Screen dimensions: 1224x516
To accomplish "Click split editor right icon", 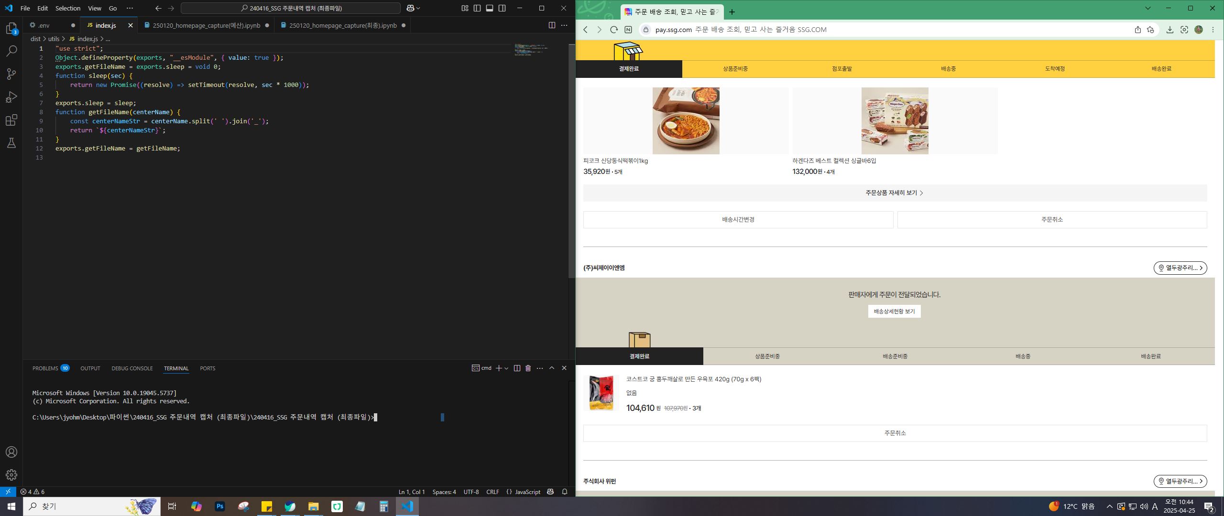I will (552, 25).
